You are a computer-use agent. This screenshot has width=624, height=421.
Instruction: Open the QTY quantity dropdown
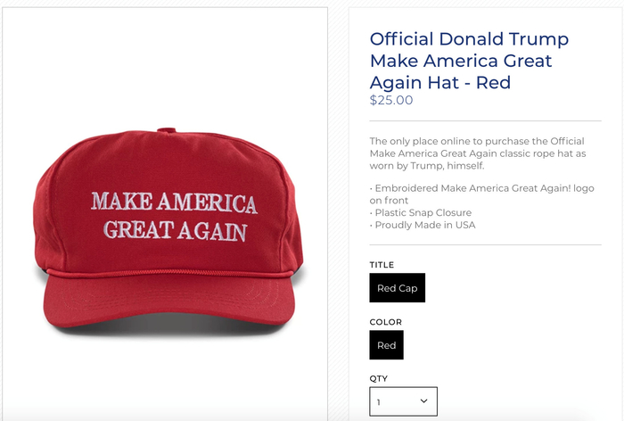click(x=403, y=401)
